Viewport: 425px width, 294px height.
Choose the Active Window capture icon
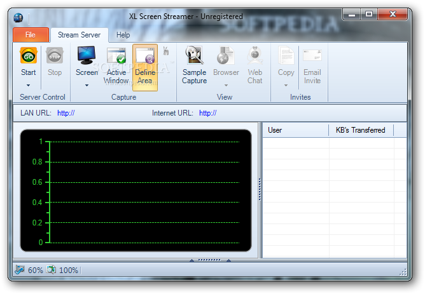116,56
